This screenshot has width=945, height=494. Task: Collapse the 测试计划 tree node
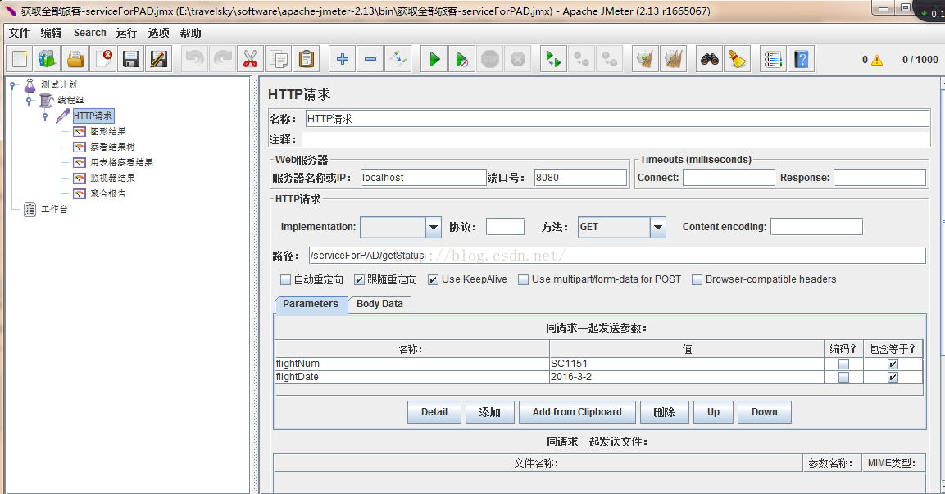pyautogui.click(x=12, y=85)
